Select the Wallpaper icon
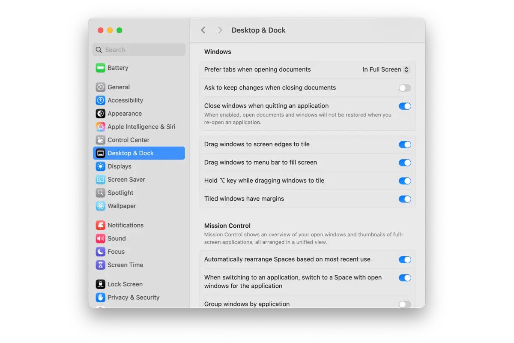Viewport: 514px width, 343px height. coord(101,206)
